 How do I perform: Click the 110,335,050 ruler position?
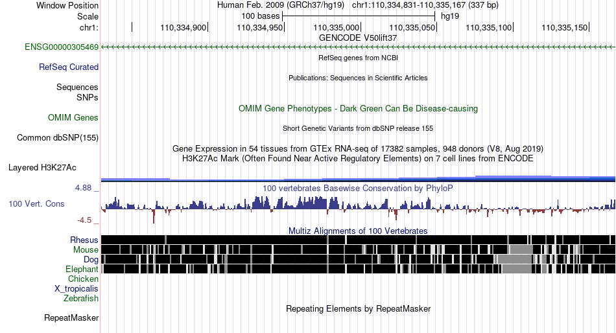[x=412, y=27]
